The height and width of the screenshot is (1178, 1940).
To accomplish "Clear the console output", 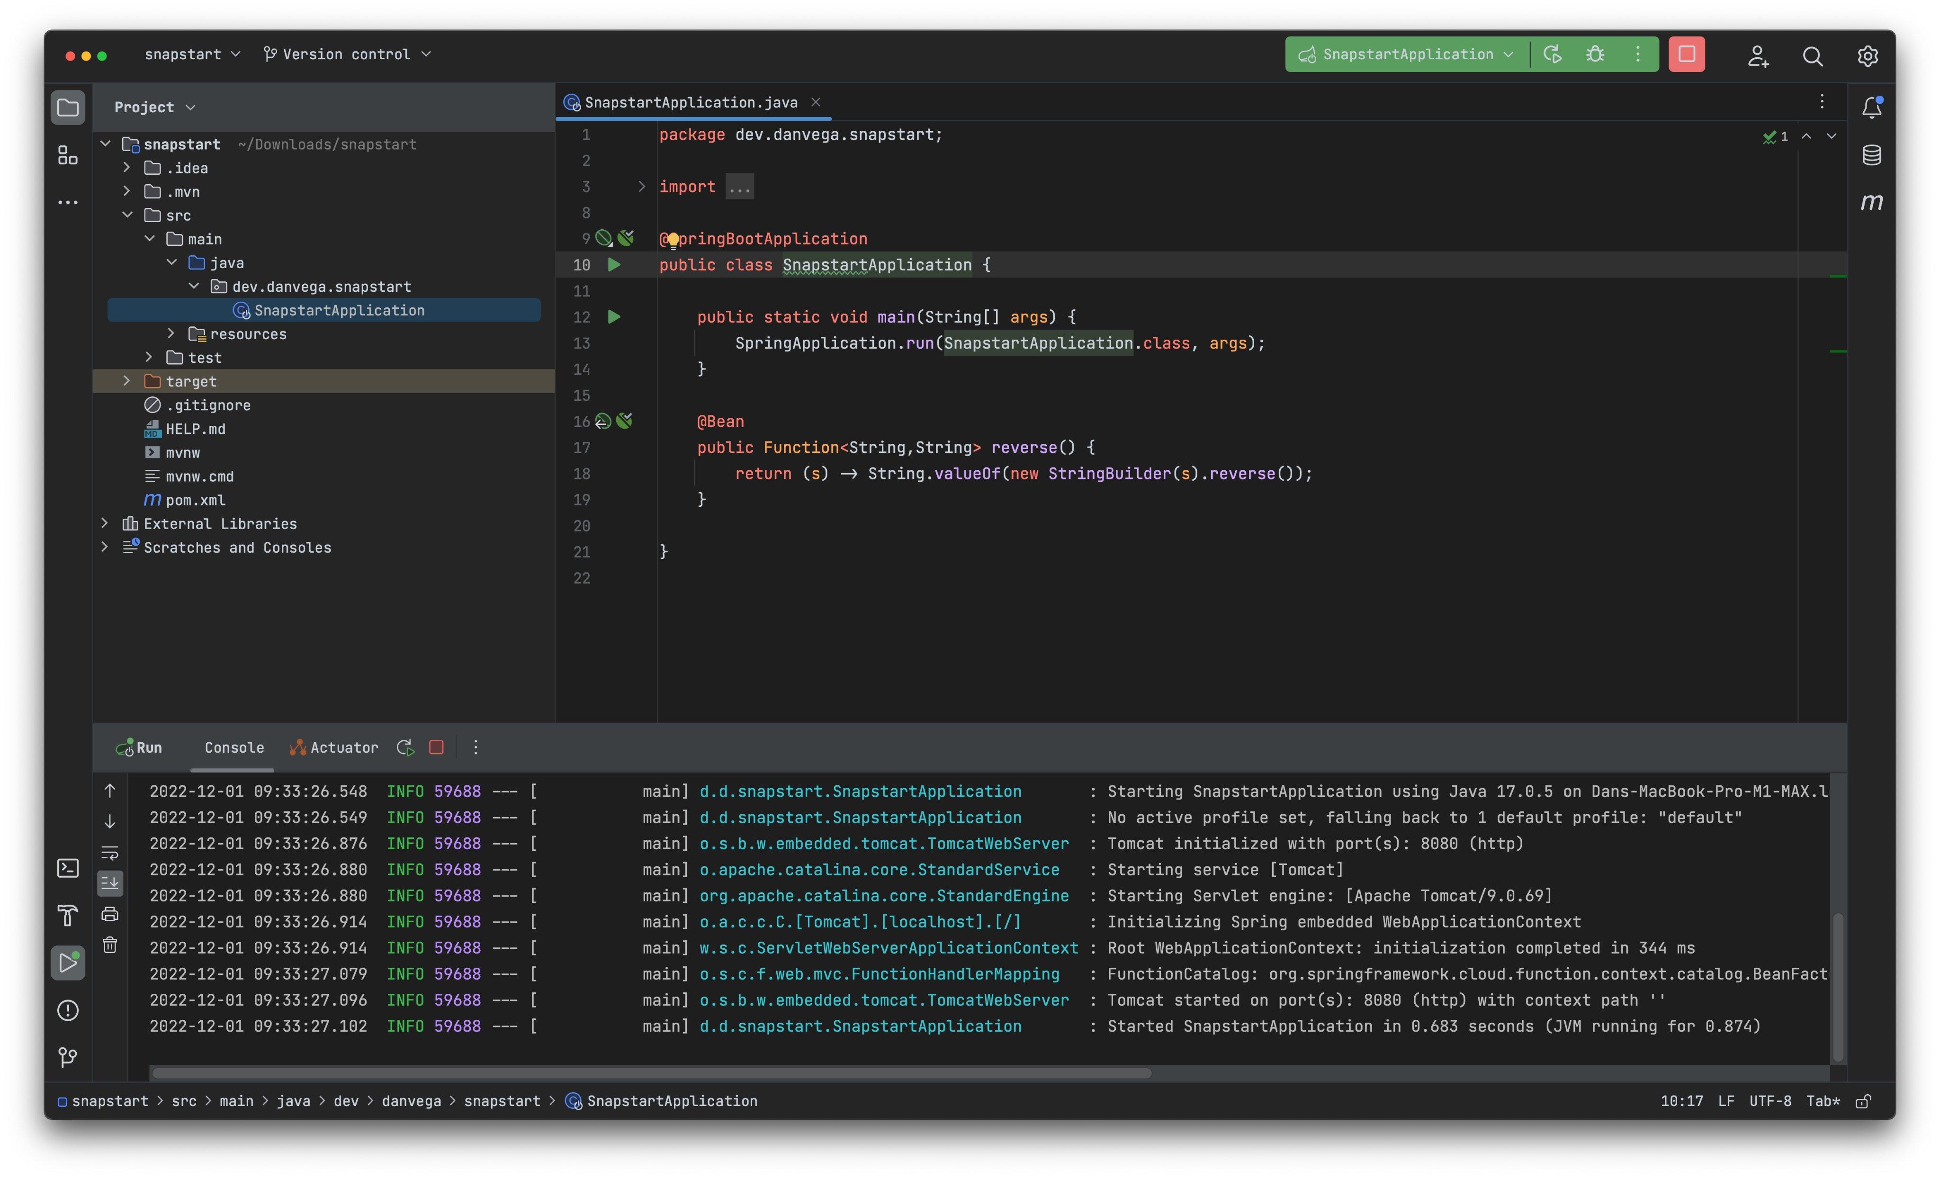I will [109, 945].
